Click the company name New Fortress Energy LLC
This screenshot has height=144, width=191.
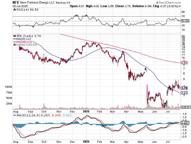tap(37, 2)
